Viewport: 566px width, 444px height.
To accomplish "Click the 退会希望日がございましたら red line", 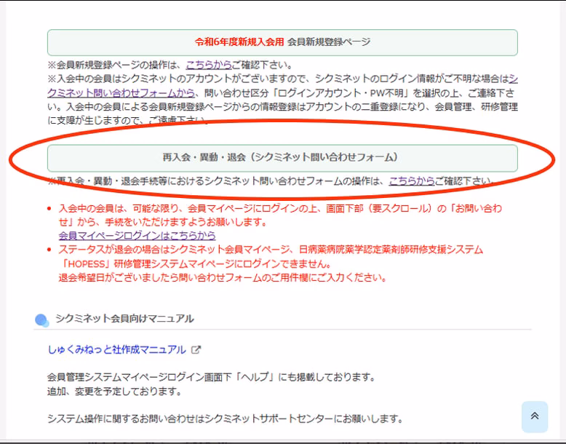I will pyautogui.click(x=222, y=277).
